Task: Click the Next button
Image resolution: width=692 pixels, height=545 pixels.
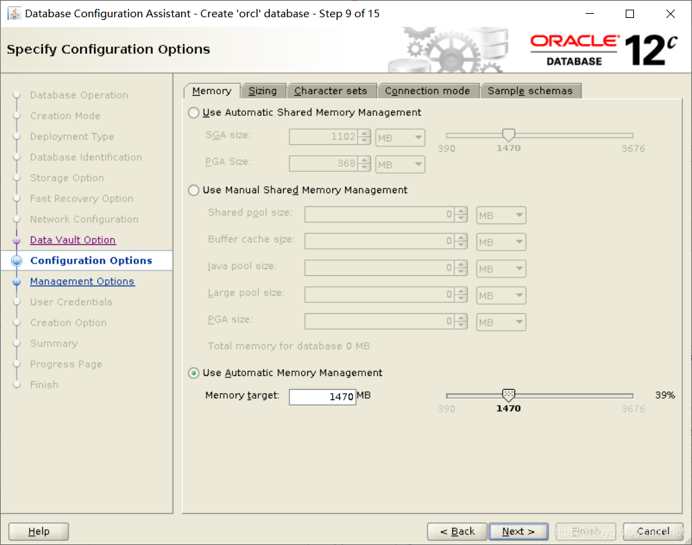Action: [519, 532]
